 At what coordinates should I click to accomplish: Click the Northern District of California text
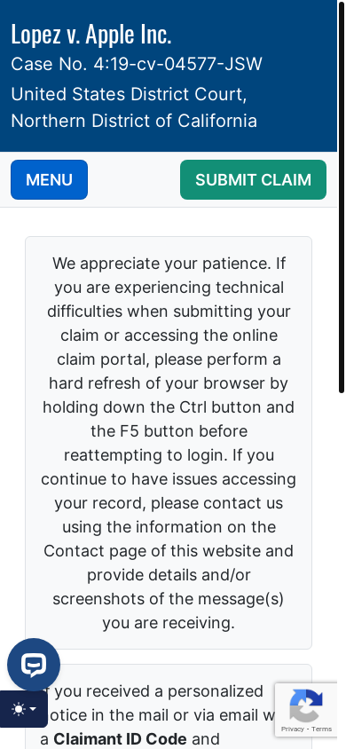coord(134,121)
